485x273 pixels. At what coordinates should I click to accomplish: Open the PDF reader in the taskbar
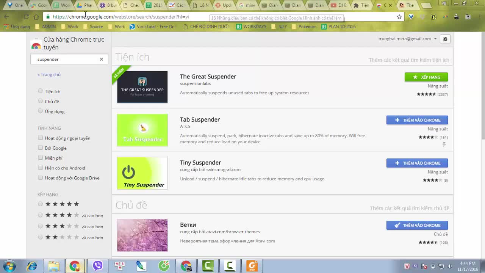[x=252, y=266]
